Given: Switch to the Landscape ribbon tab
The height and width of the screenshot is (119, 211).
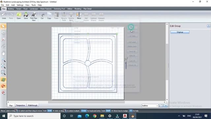Looking at the screenshot, I should coord(34,9).
